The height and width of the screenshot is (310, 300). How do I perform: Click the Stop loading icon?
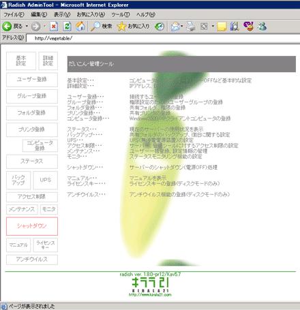click(x=54, y=27)
